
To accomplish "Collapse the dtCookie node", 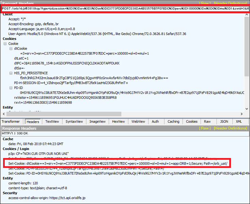I will point(11,49).
